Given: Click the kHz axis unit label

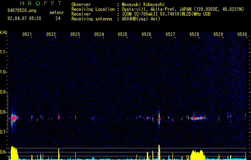Looking at the screenshot, I should [4, 32].
